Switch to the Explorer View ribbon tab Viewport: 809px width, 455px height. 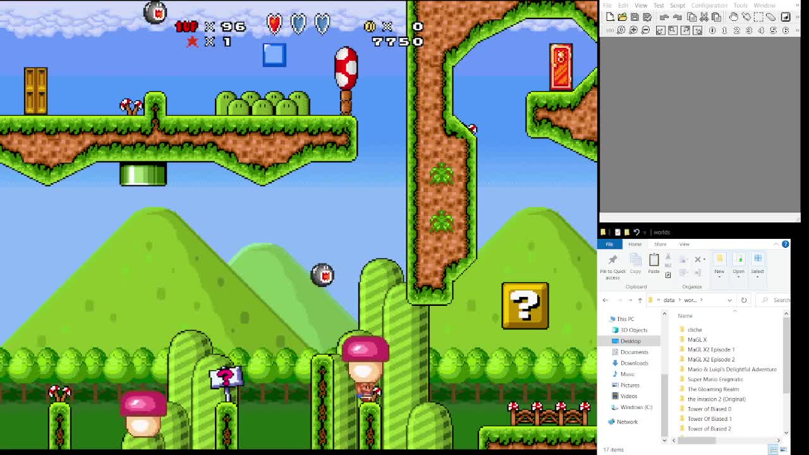click(684, 244)
